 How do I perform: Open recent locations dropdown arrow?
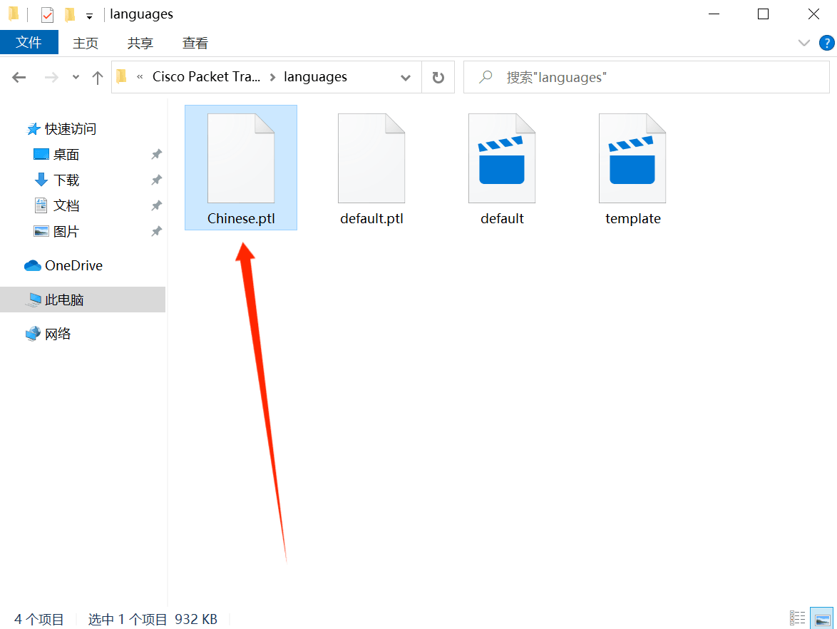pyautogui.click(x=76, y=78)
